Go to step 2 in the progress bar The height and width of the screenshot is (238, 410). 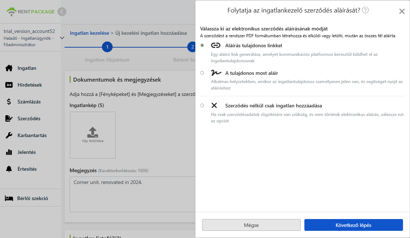pyautogui.click(x=192, y=47)
